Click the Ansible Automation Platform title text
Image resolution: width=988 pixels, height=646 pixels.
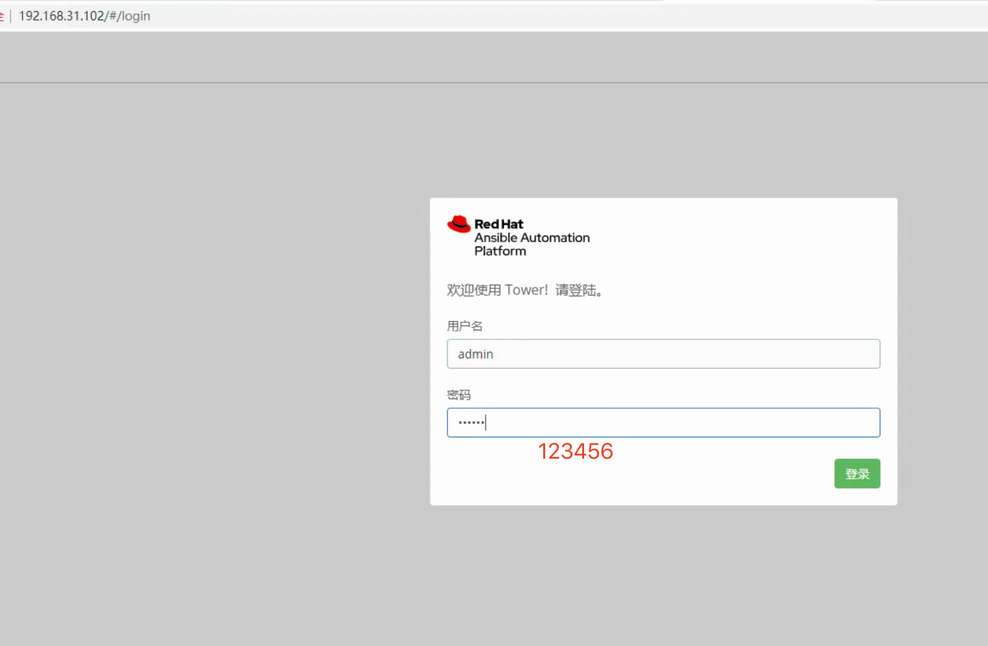click(532, 244)
